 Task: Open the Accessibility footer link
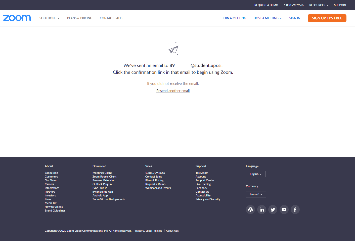click(x=203, y=195)
